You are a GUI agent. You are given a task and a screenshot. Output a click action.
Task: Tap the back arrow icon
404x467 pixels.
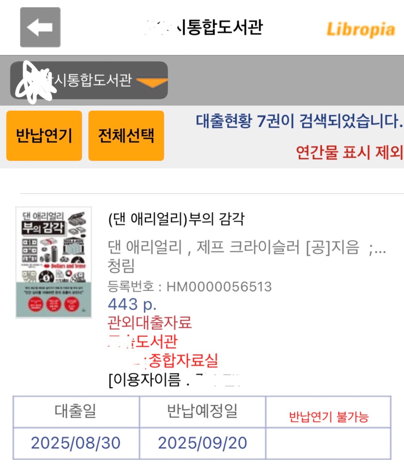click(40, 27)
